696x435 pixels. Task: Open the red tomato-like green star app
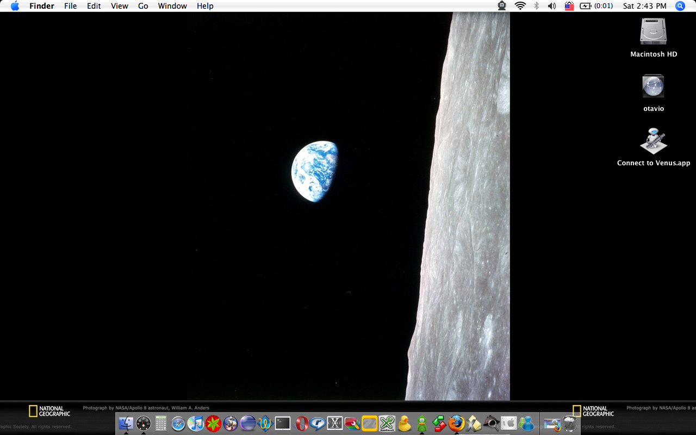tap(213, 423)
